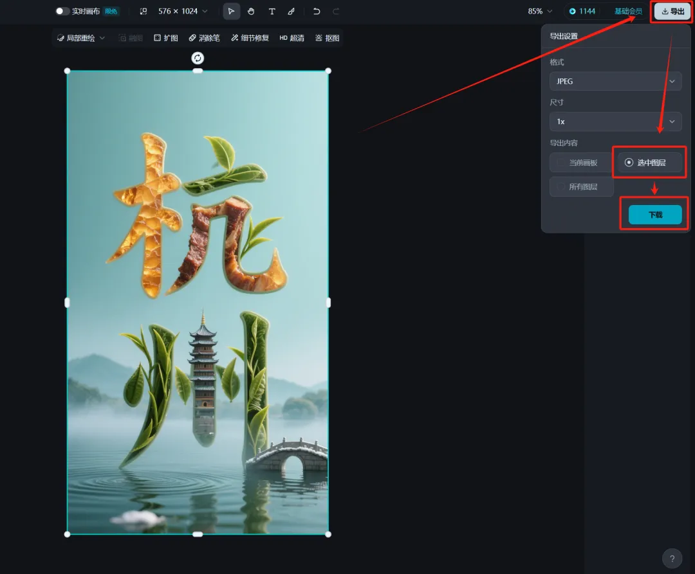
Task: Open the help question mark button
Action: (x=672, y=559)
